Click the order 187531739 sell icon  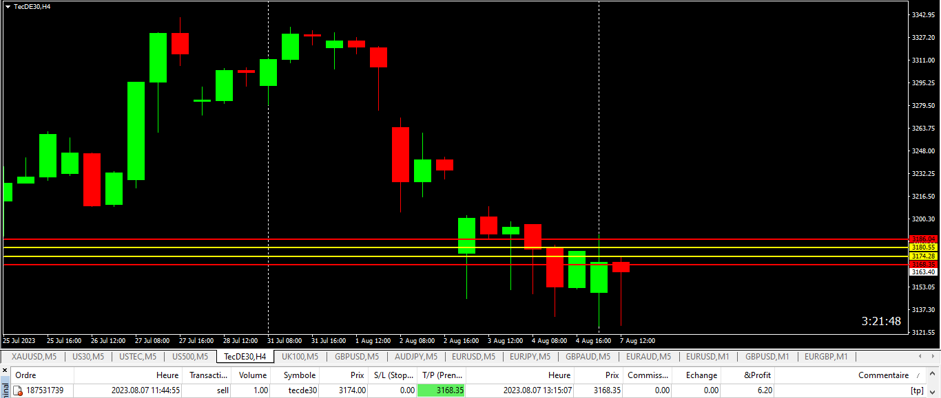click(18, 390)
